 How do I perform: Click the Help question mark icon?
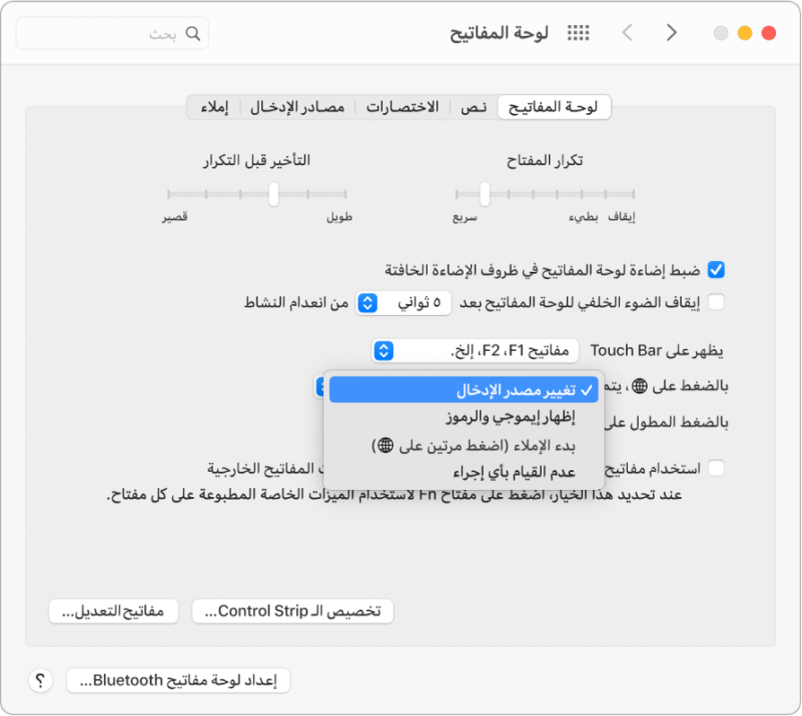(x=40, y=680)
